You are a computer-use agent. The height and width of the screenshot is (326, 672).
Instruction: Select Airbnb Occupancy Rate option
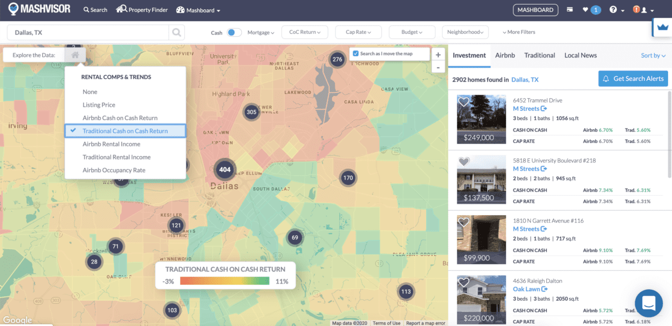[x=114, y=170]
